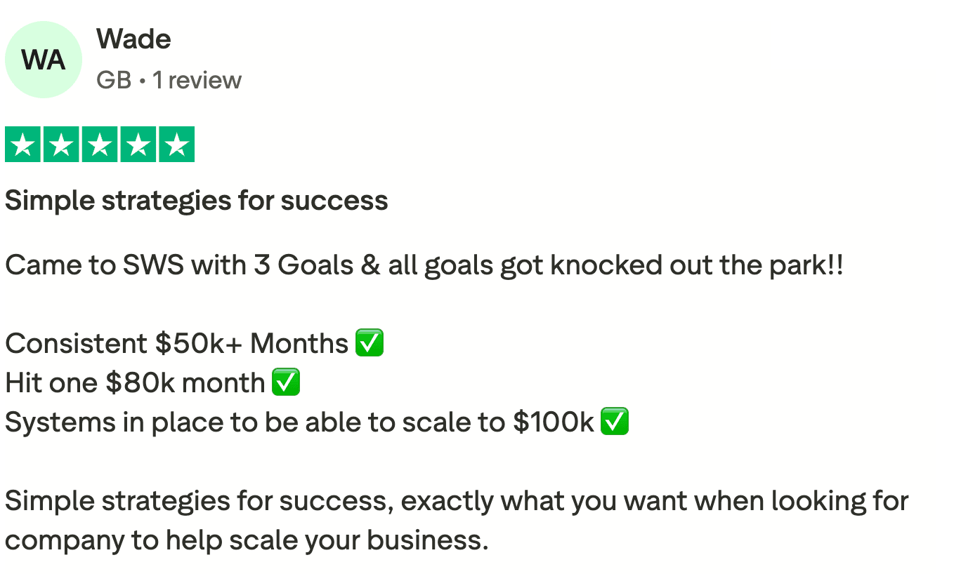Click the 'Hit one $80k month' text
The width and height of the screenshot is (954, 574).
(135, 383)
